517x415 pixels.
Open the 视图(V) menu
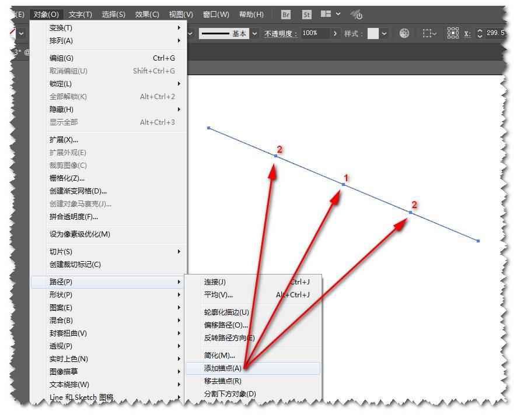[x=181, y=15]
